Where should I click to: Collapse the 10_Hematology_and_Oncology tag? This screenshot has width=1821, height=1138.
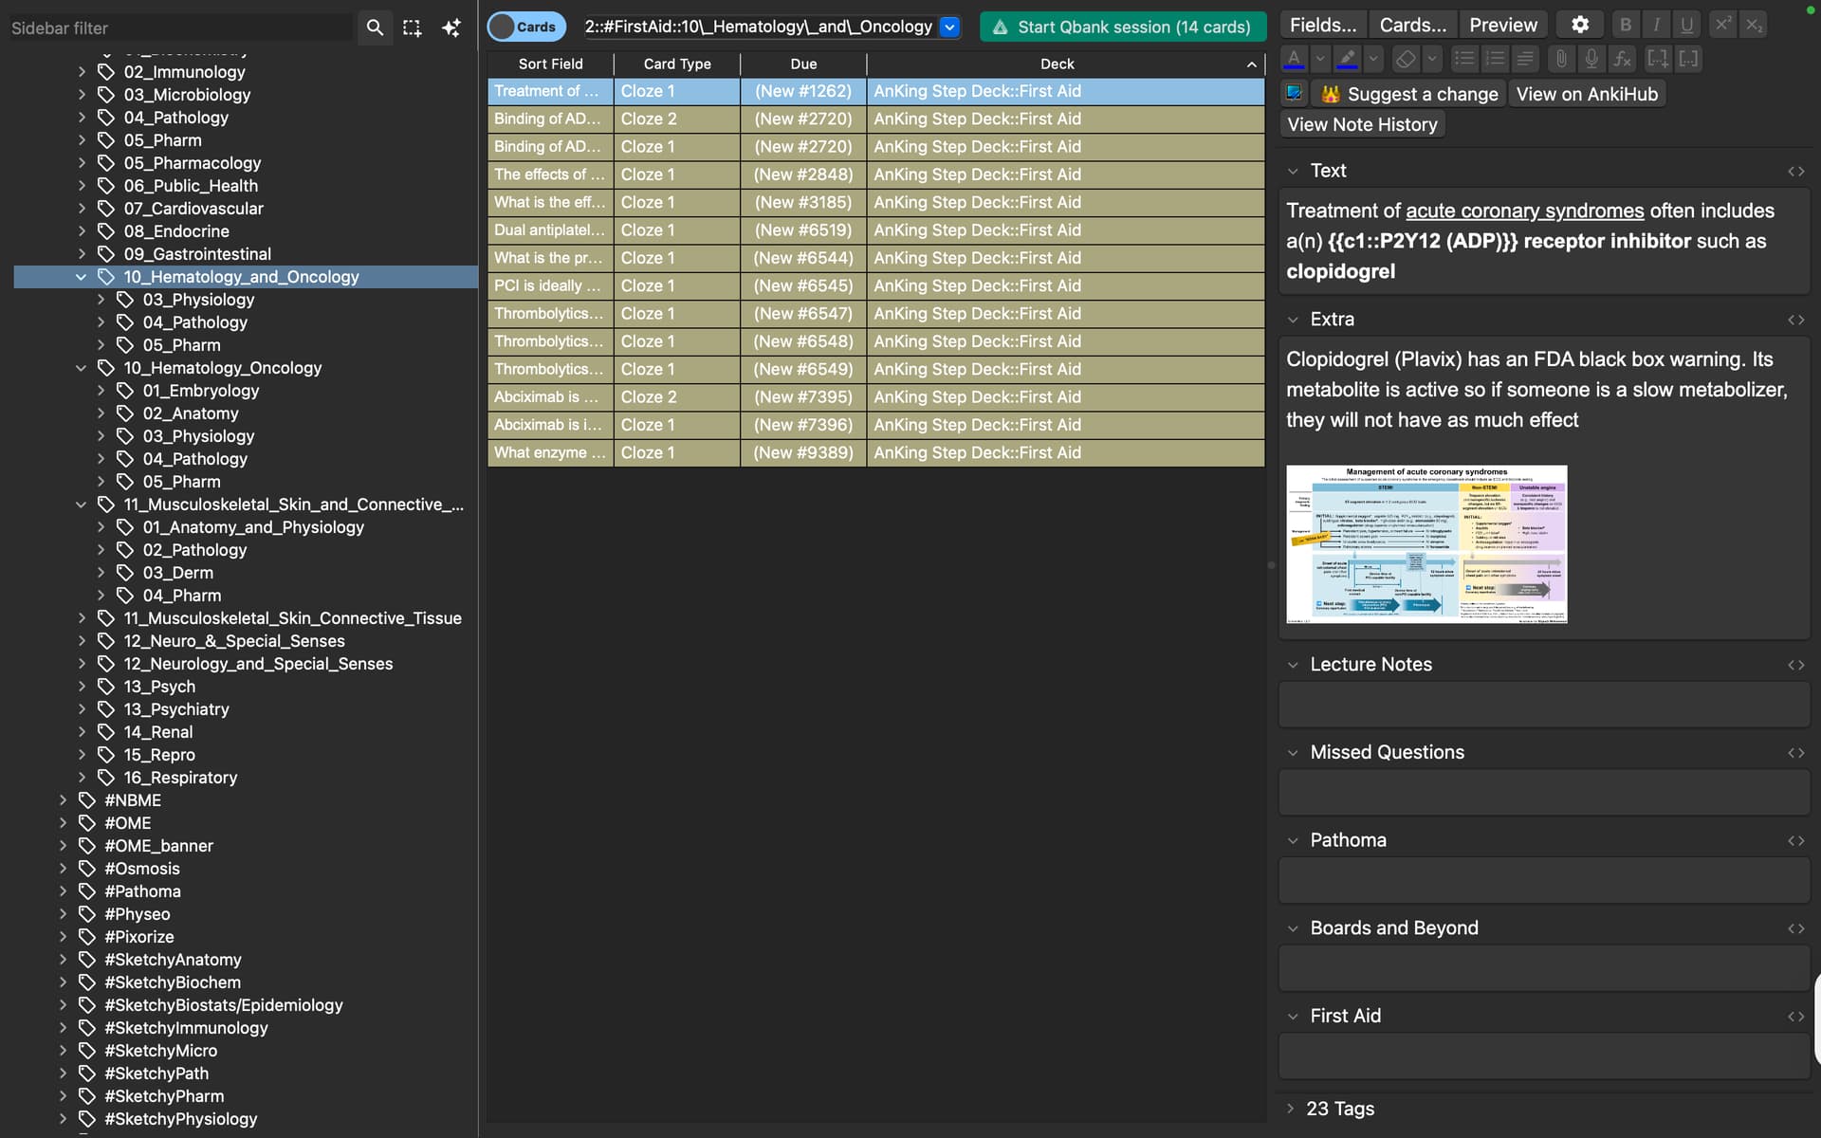pos(81,277)
